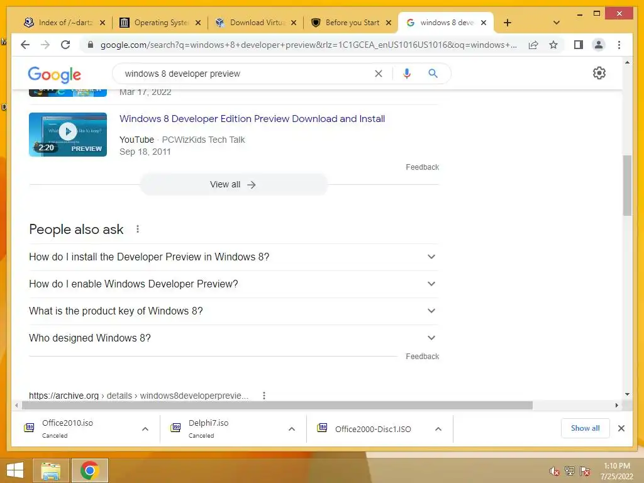Click the address bar URL

point(309,45)
